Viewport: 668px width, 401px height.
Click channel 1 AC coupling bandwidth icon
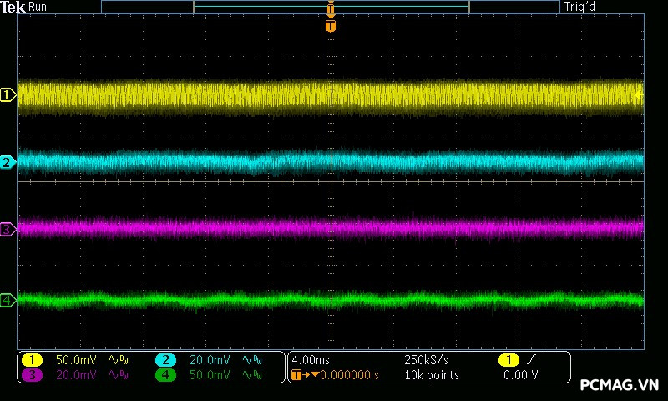click(x=118, y=360)
